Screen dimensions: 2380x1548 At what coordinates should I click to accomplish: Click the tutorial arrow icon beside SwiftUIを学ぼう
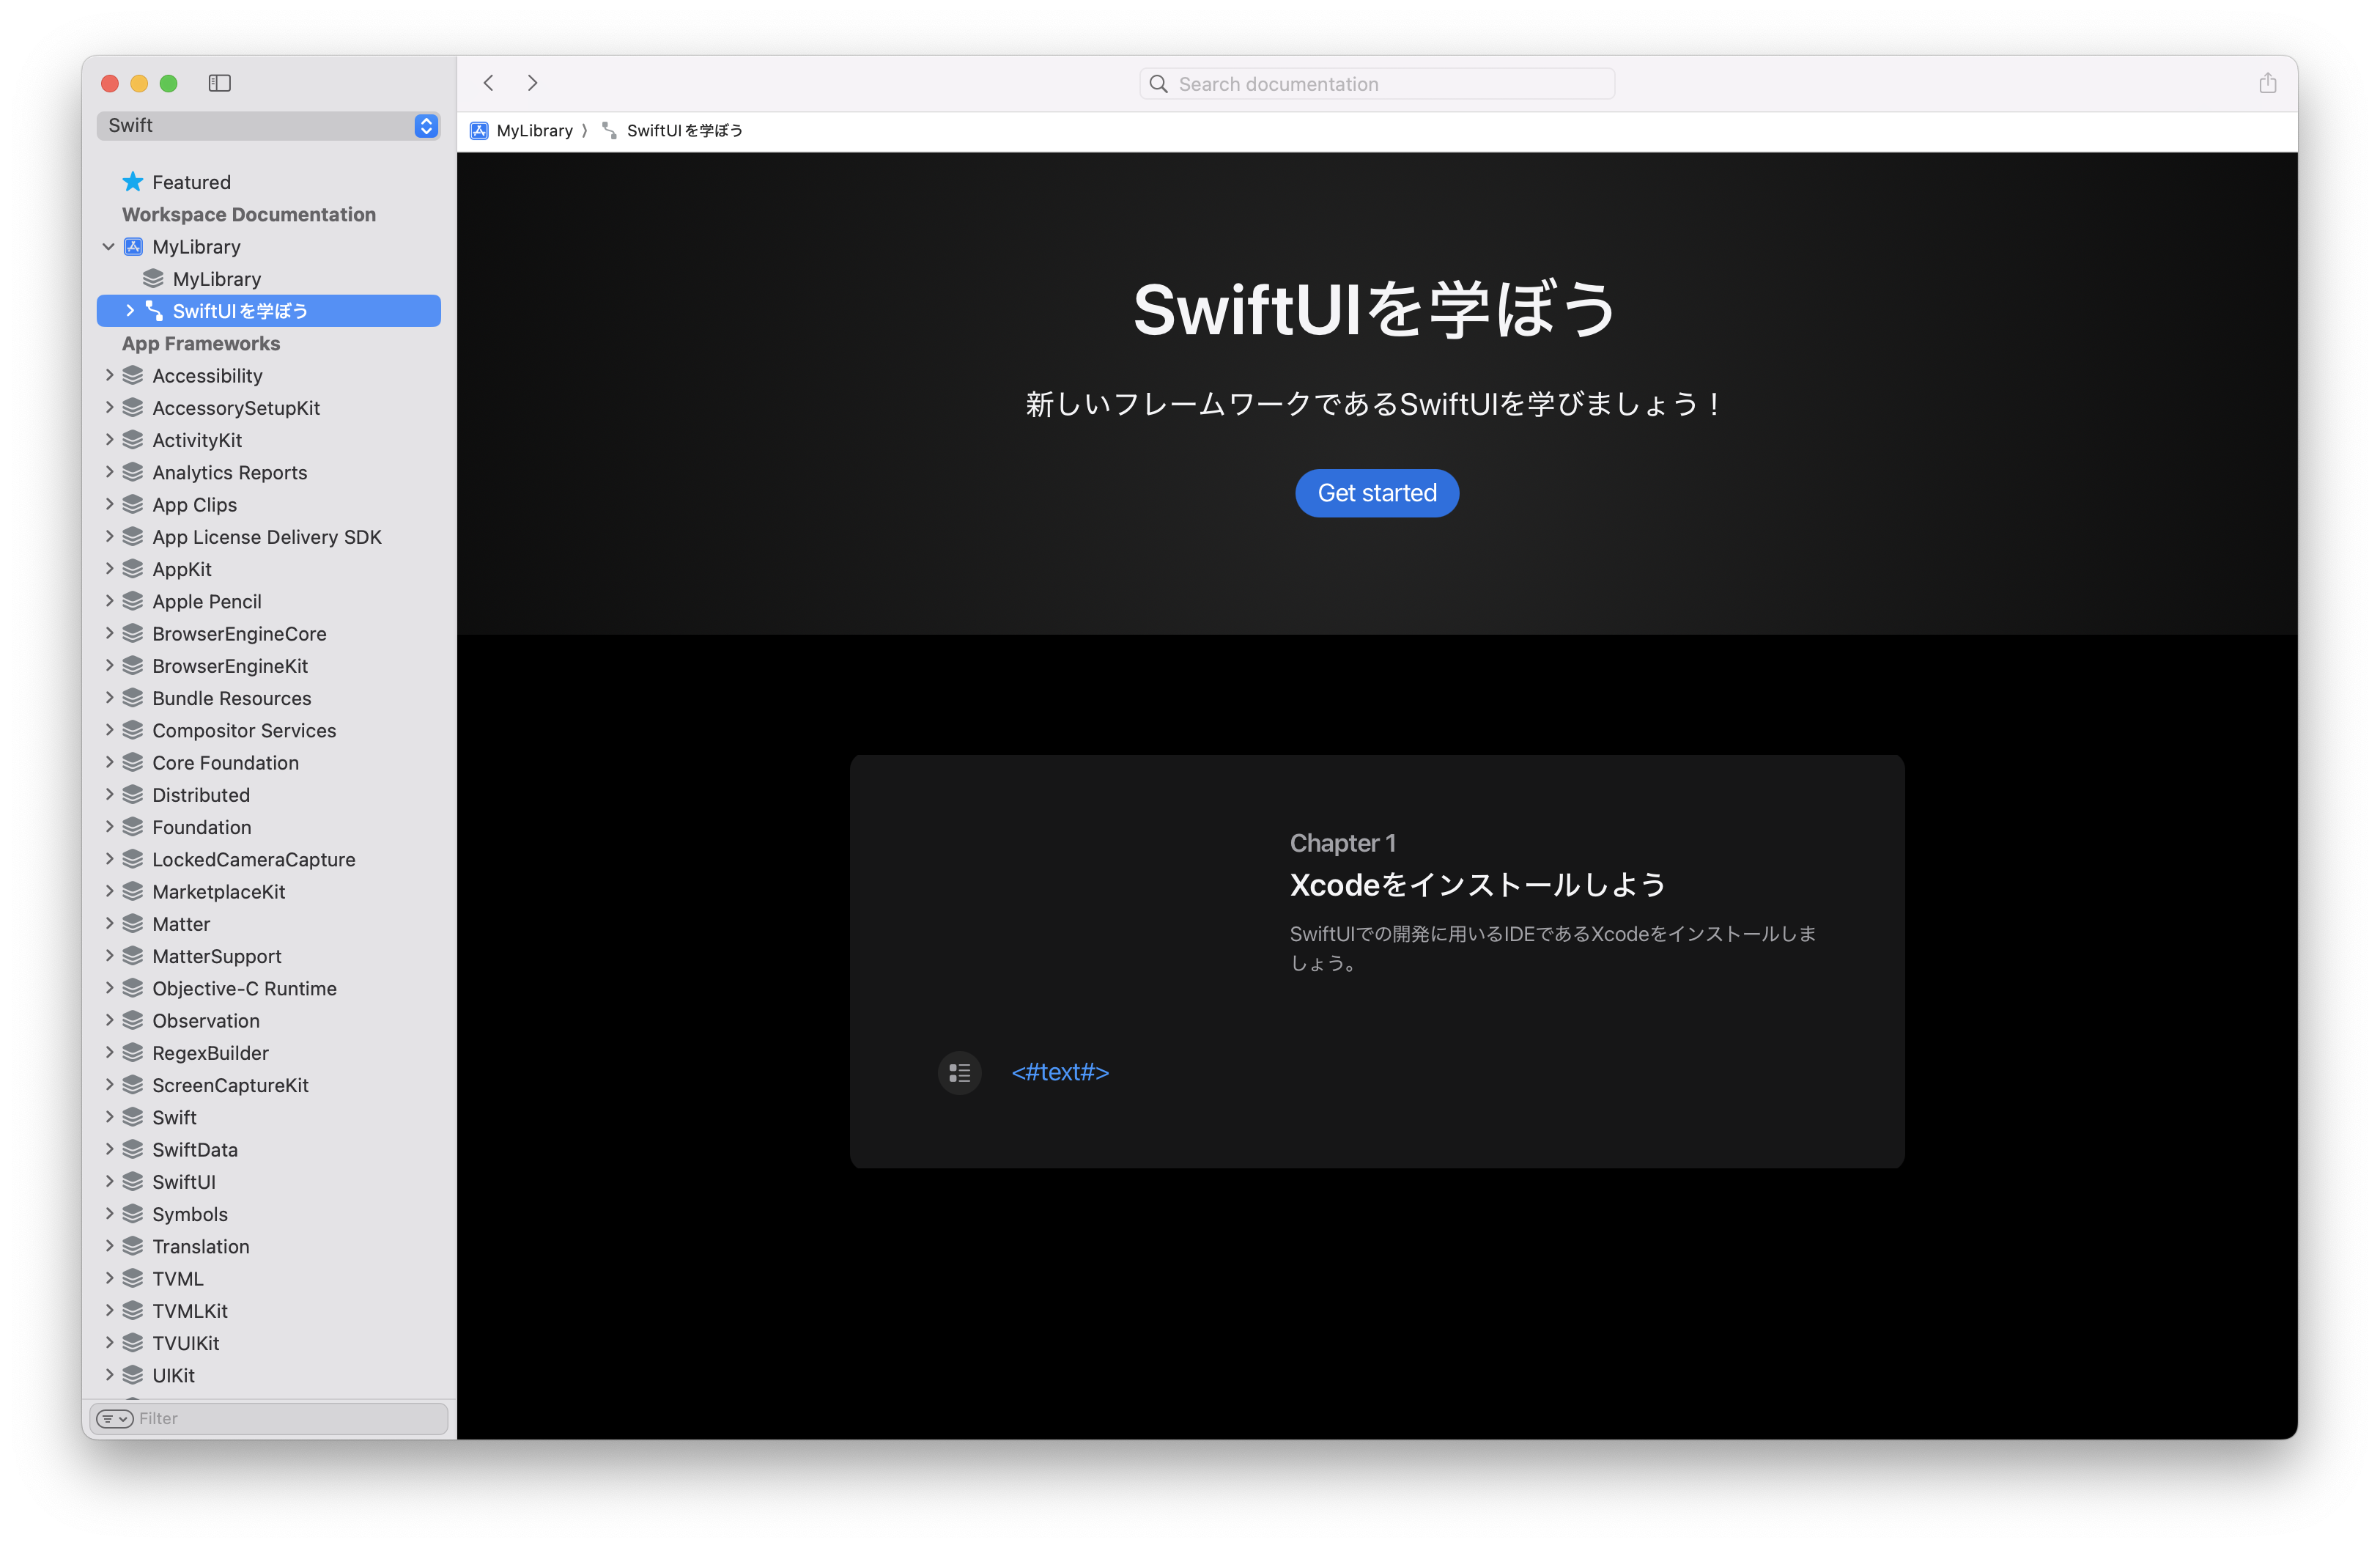pos(154,311)
